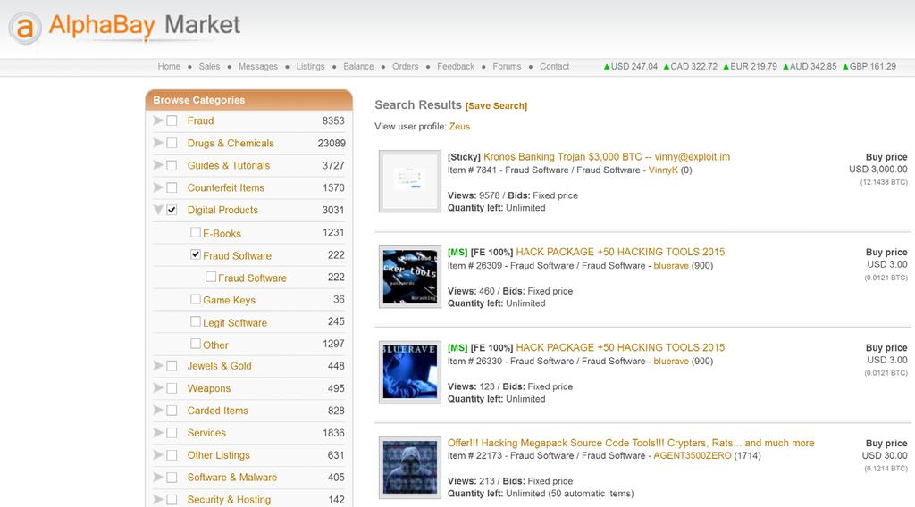The image size is (915, 507).
Task: Open HACK PACKAGE listing item 26309
Action: coord(620,252)
